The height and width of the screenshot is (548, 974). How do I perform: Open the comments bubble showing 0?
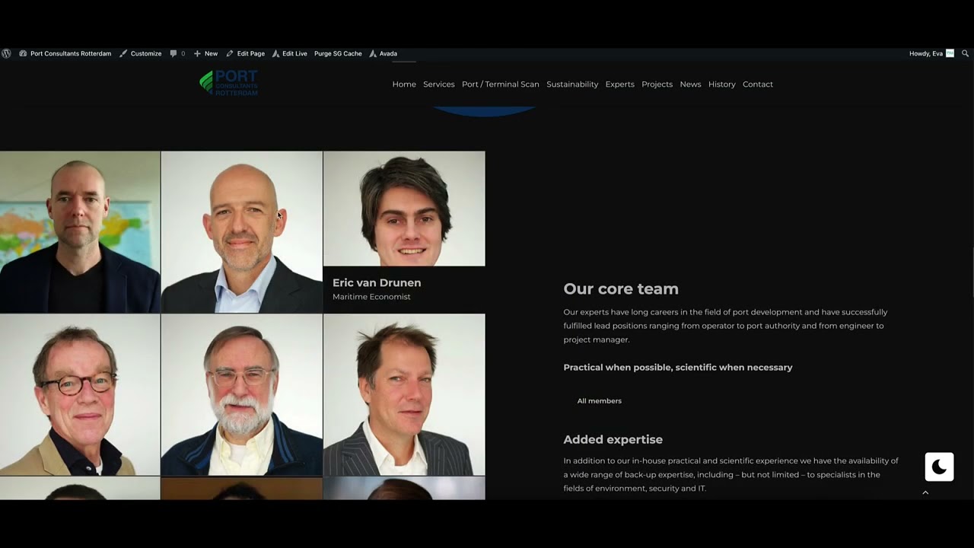177,53
